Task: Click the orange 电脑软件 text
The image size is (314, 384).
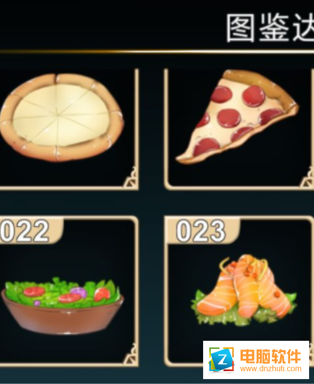Action: [270, 356]
